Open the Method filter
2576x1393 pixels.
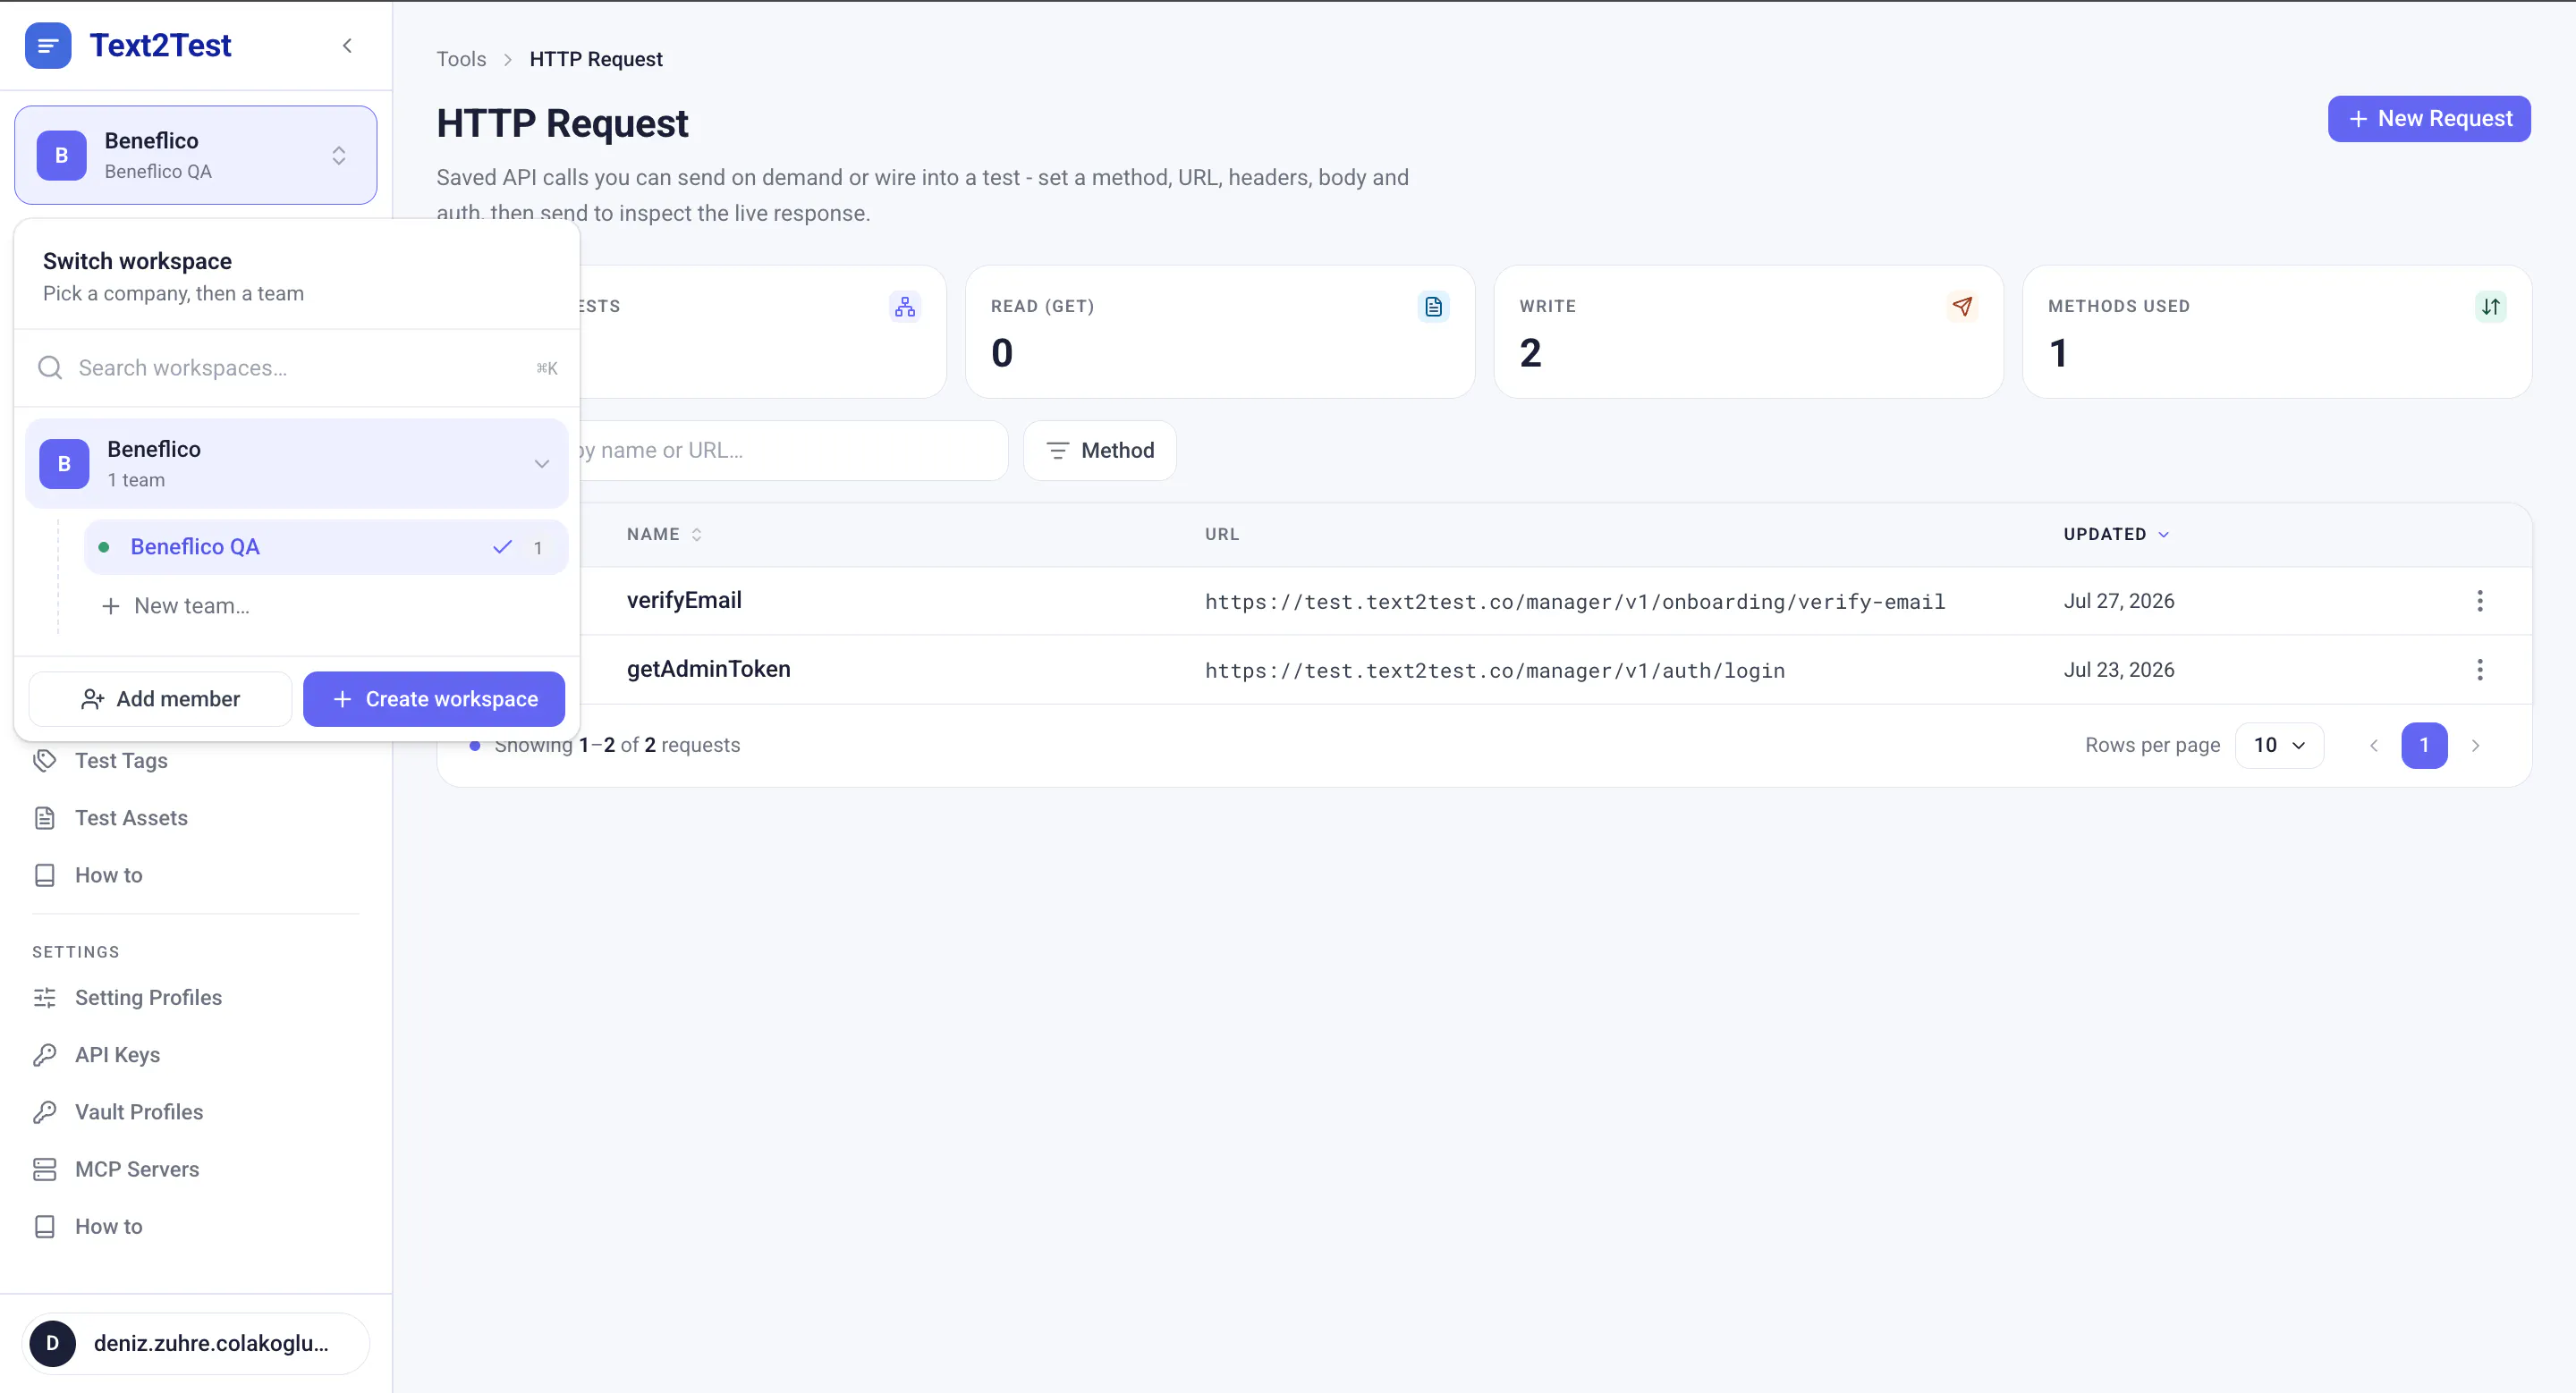click(1100, 451)
